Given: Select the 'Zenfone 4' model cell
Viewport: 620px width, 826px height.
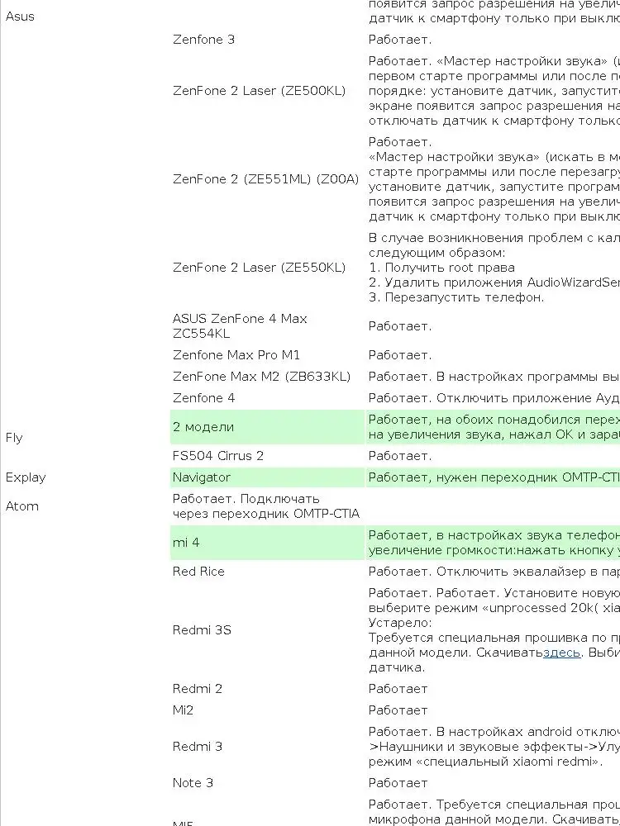Looking at the screenshot, I should [203, 398].
